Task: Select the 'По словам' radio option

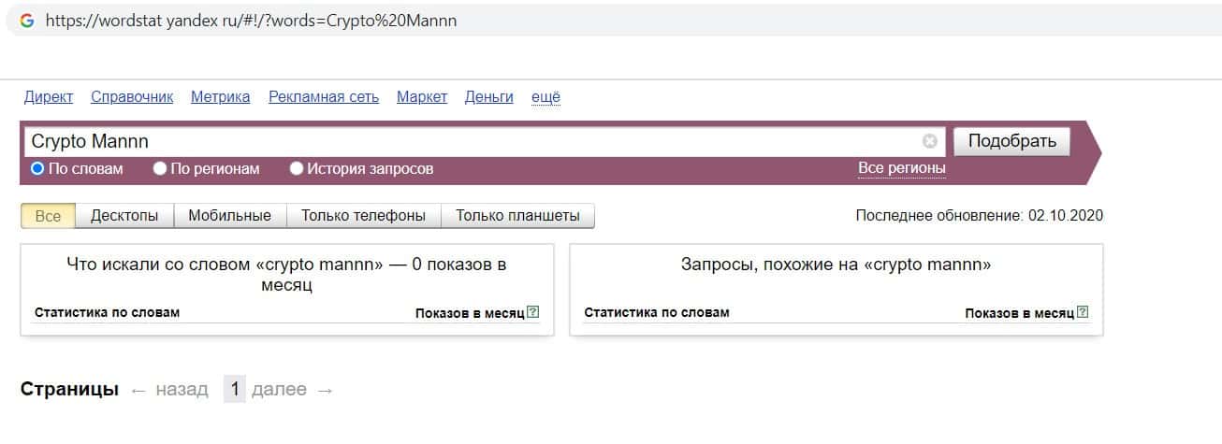Action: point(37,169)
